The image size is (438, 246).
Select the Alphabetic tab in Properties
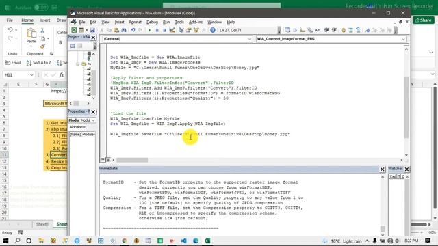(x=78, y=127)
